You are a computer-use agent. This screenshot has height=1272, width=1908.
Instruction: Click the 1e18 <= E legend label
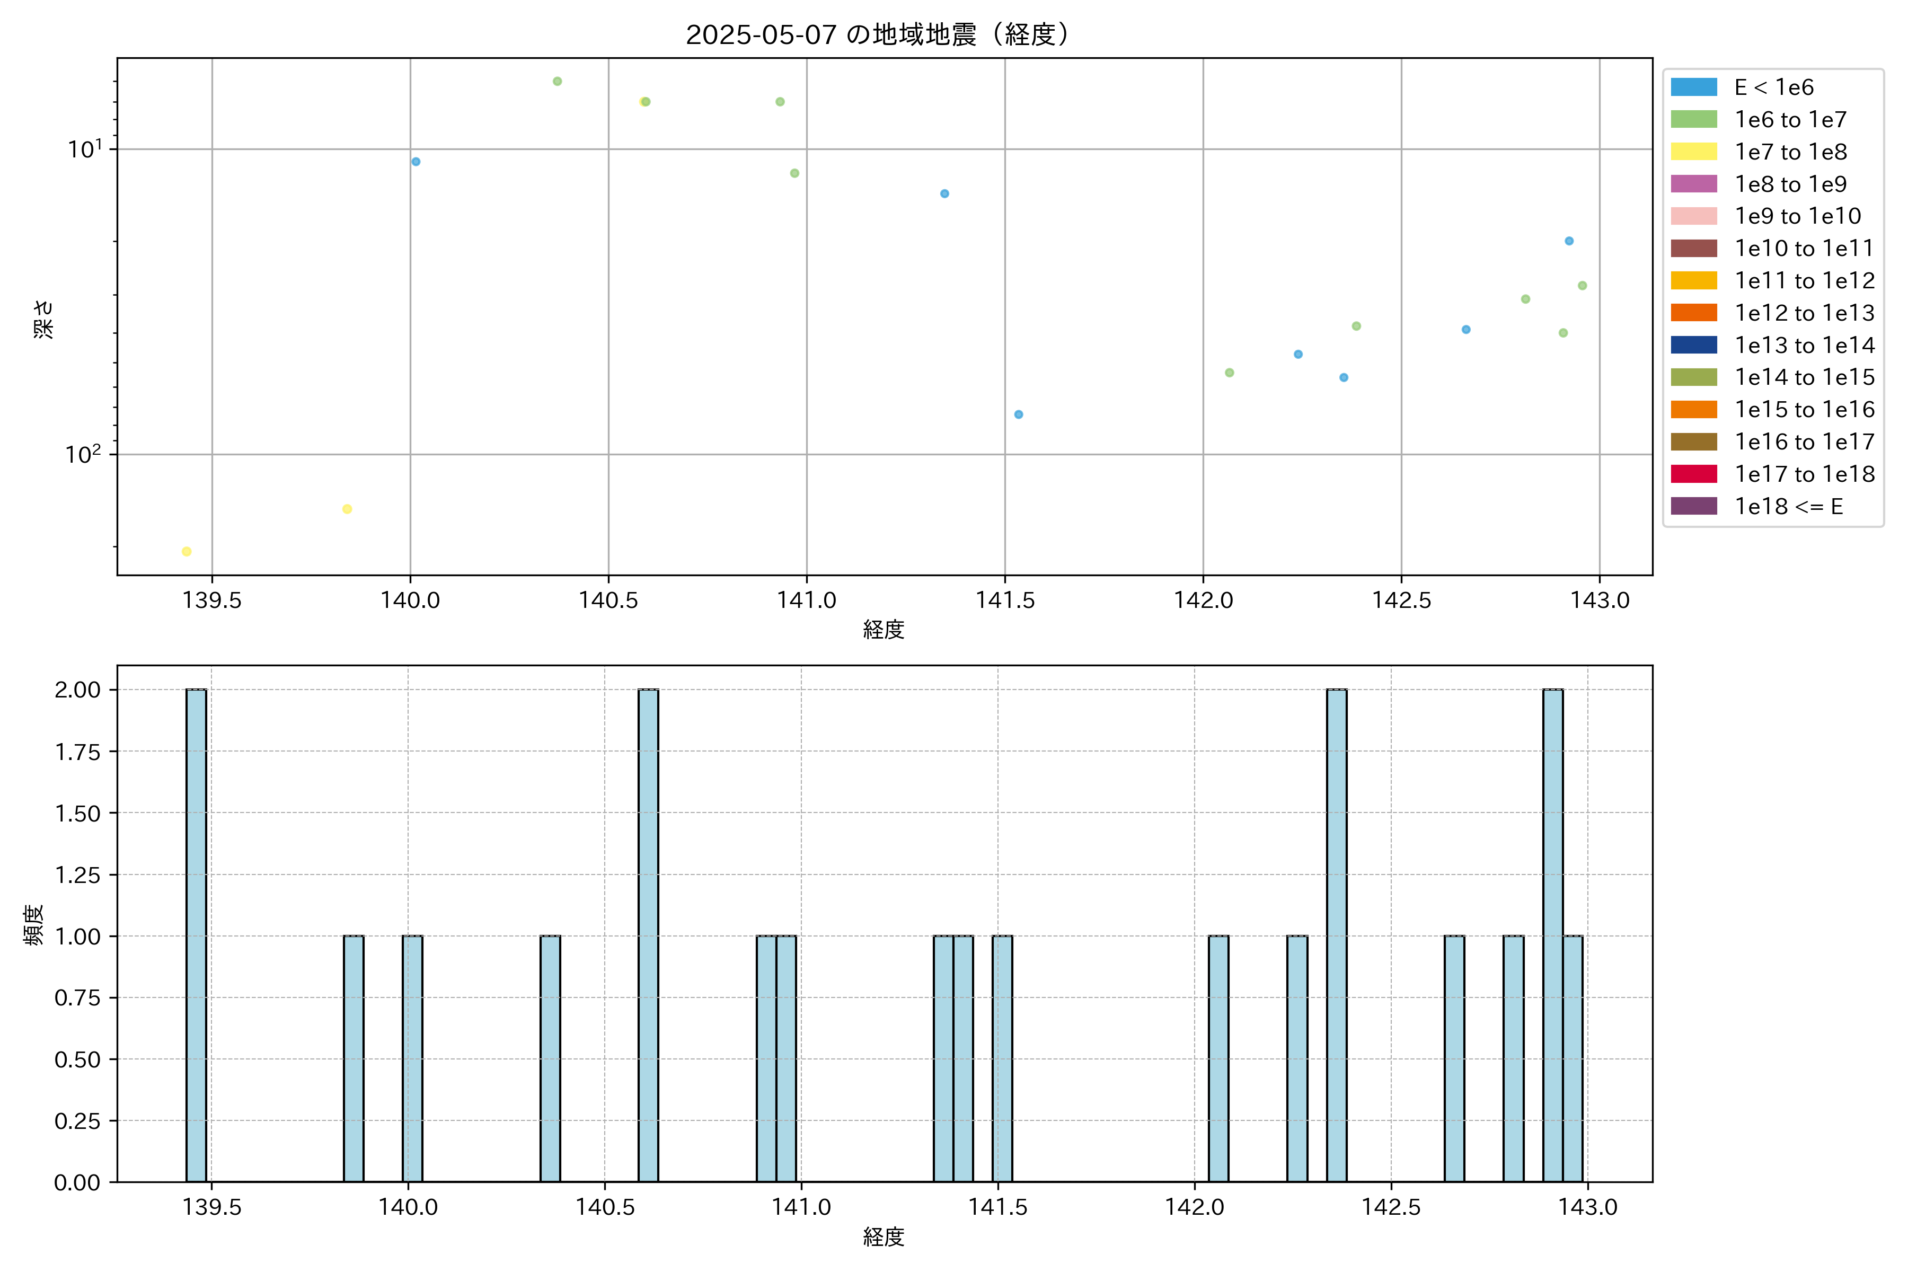1789,506
